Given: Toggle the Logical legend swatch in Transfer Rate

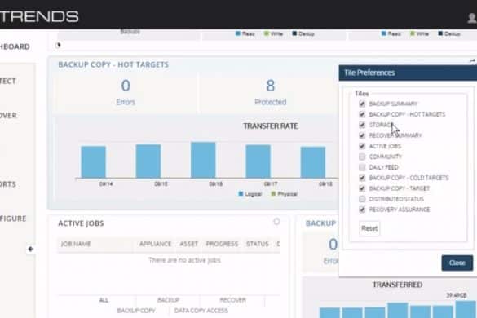Looking at the screenshot, I should coord(241,194).
